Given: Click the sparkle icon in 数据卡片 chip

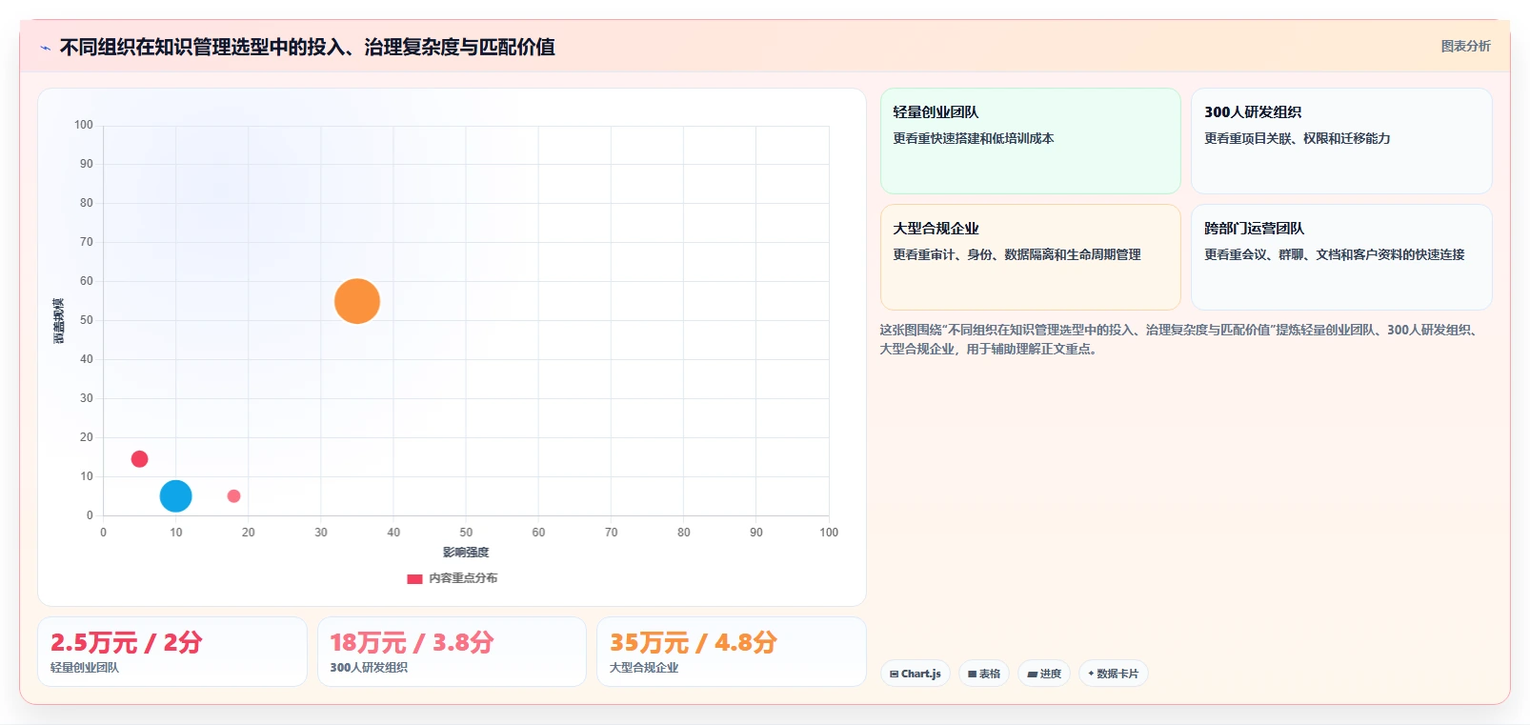Looking at the screenshot, I should click(x=1091, y=674).
